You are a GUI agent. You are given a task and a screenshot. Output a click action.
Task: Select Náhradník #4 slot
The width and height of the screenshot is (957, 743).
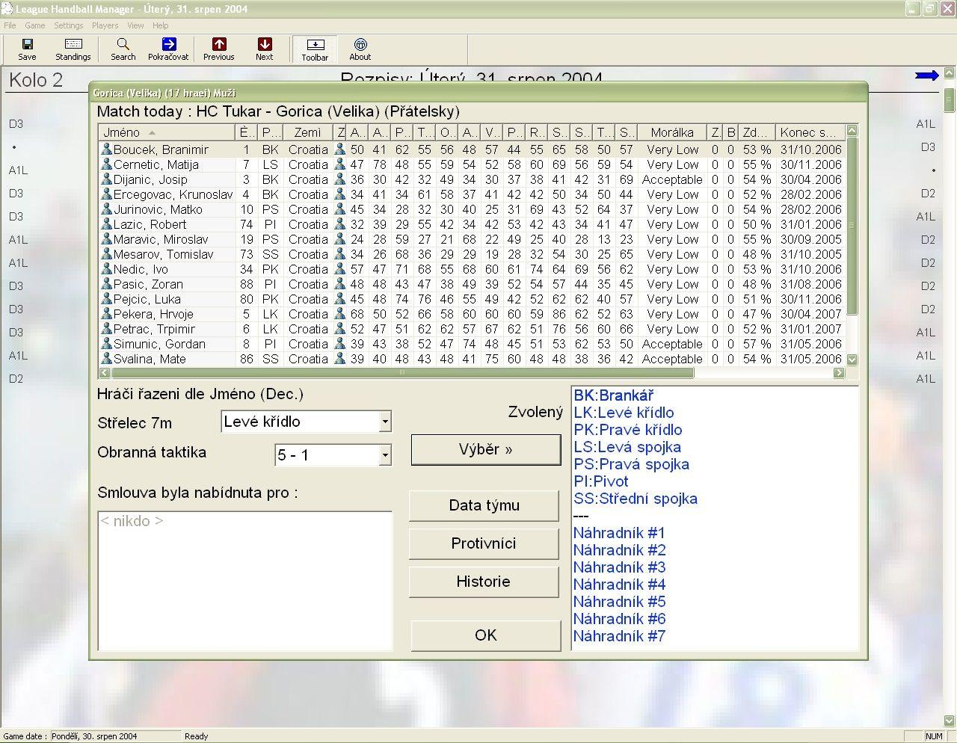[x=619, y=585]
